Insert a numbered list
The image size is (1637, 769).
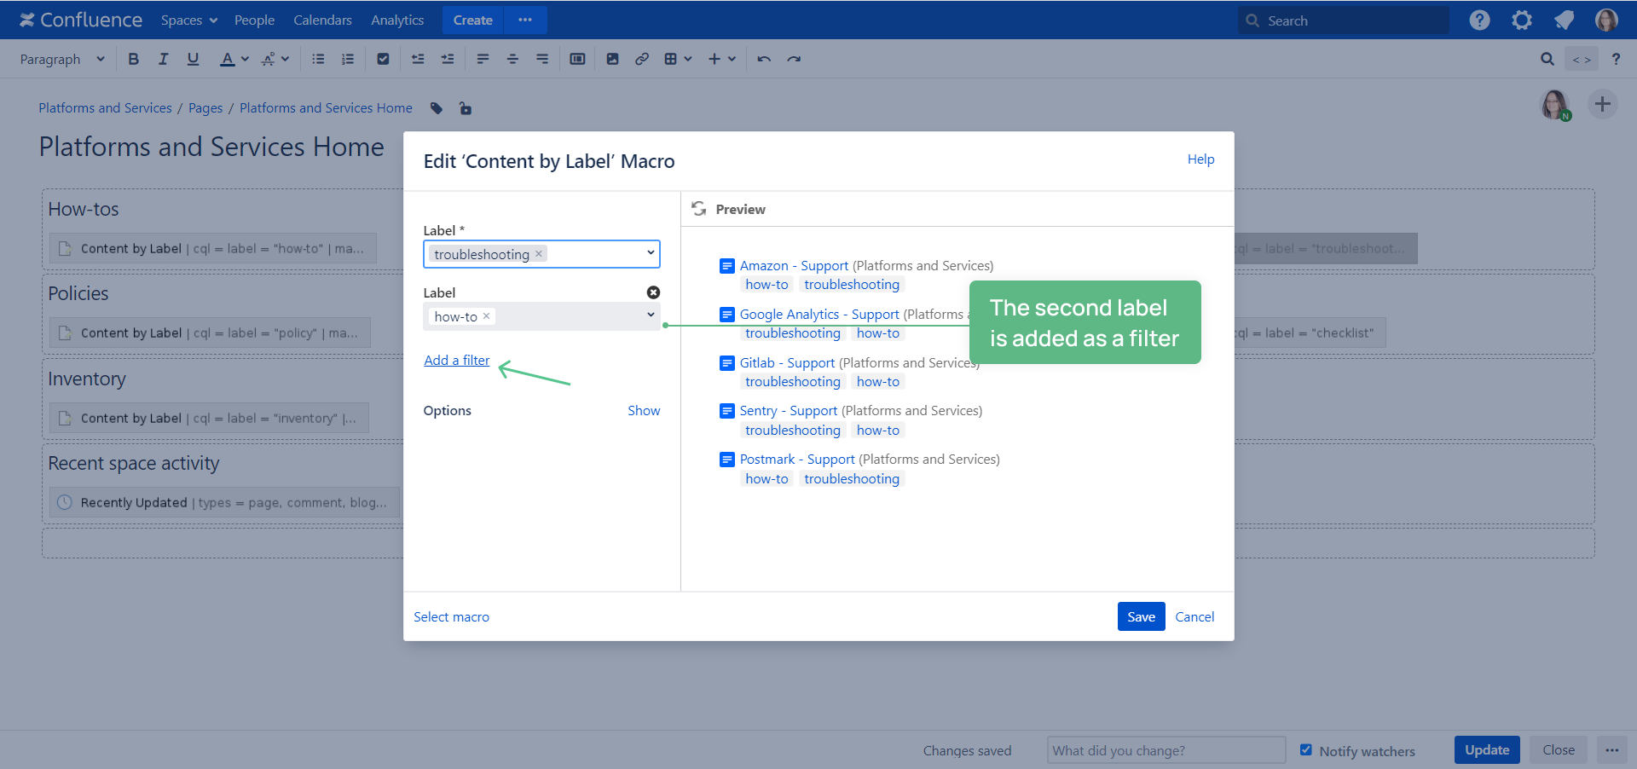tap(348, 59)
